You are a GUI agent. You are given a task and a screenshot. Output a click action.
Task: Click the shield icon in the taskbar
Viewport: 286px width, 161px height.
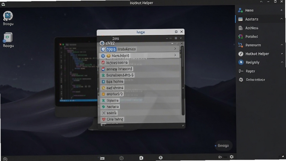[161, 157]
